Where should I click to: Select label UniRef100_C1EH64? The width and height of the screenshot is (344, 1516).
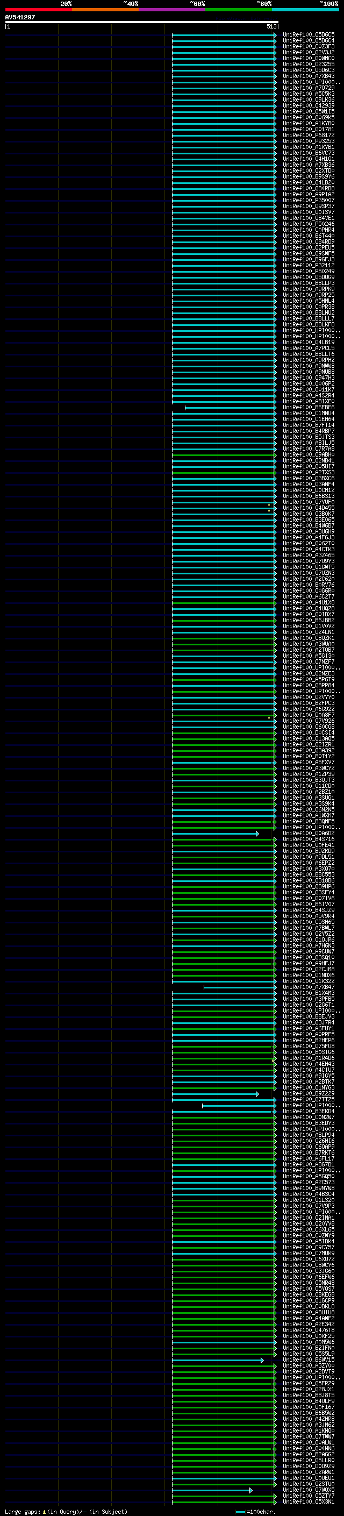(308, 419)
